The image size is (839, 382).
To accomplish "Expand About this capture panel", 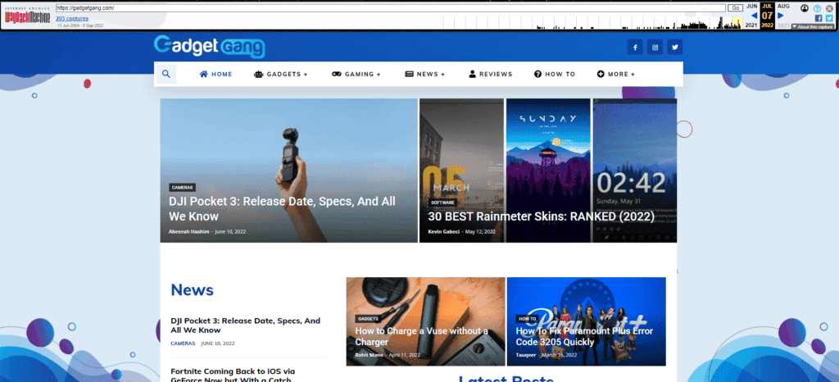I will point(813,27).
